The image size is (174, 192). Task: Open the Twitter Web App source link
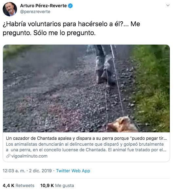tap(73, 171)
